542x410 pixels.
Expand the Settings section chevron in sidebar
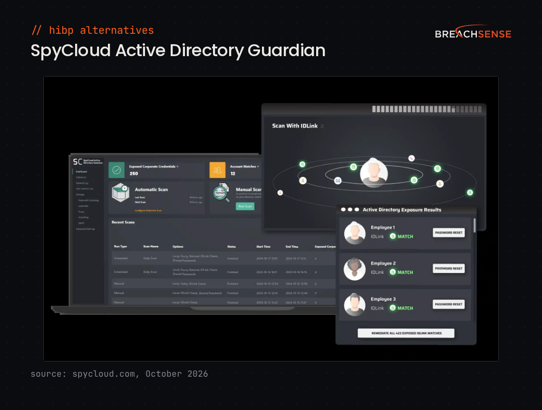coord(98,195)
